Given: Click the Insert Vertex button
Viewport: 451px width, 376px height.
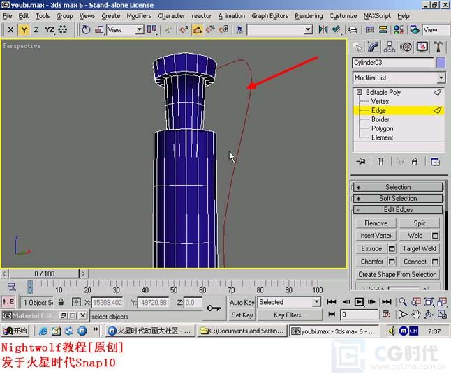Looking at the screenshot, I should coord(376,236).
